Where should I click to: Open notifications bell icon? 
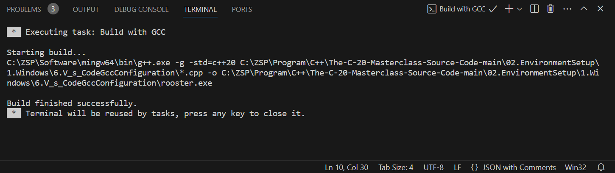[601, 167]
